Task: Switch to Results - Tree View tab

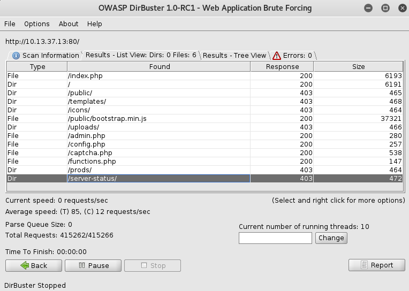Action: coord(234,56)
